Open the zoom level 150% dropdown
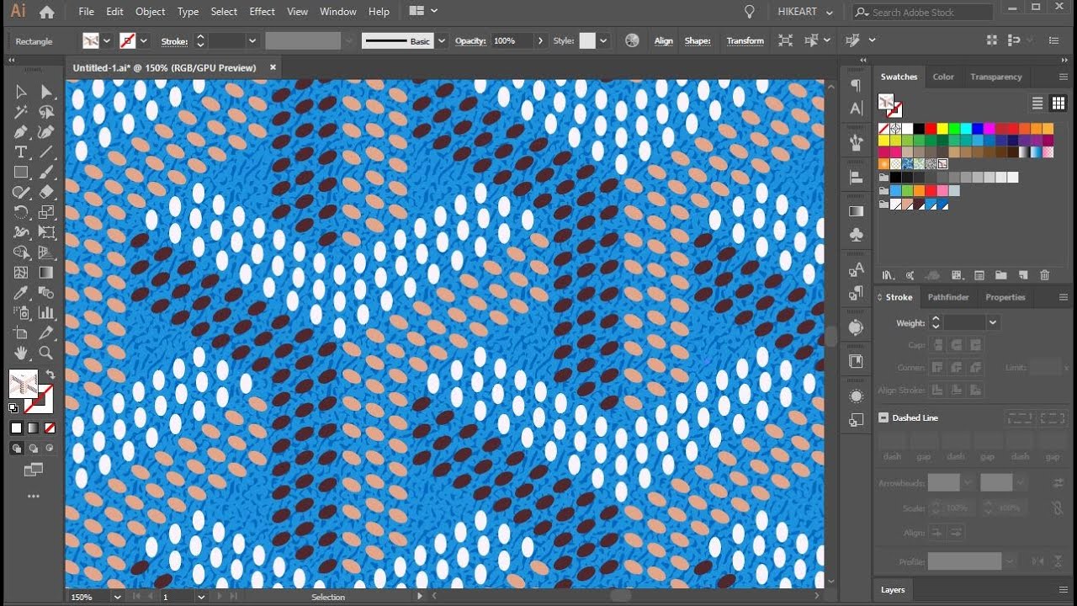This screenshot has width=1077, height=606. pos(117,597)
